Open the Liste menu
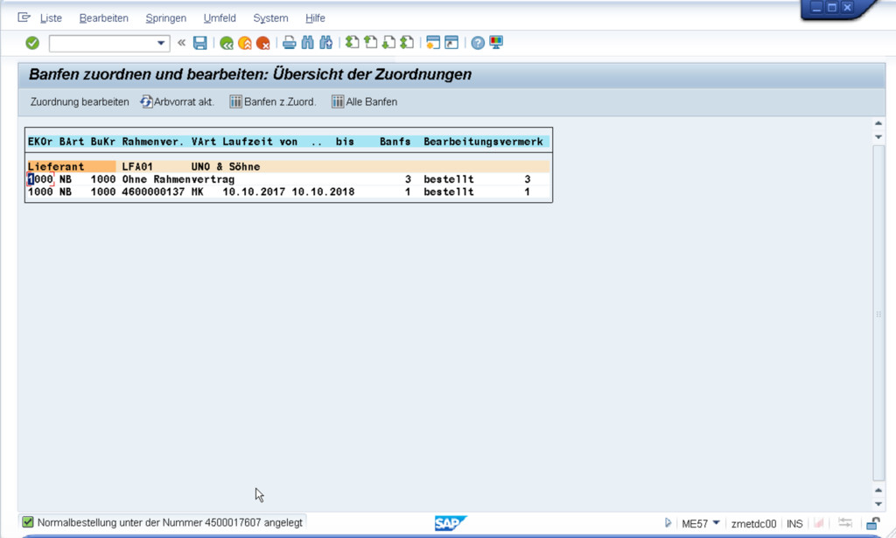 [x=51, y=18]
